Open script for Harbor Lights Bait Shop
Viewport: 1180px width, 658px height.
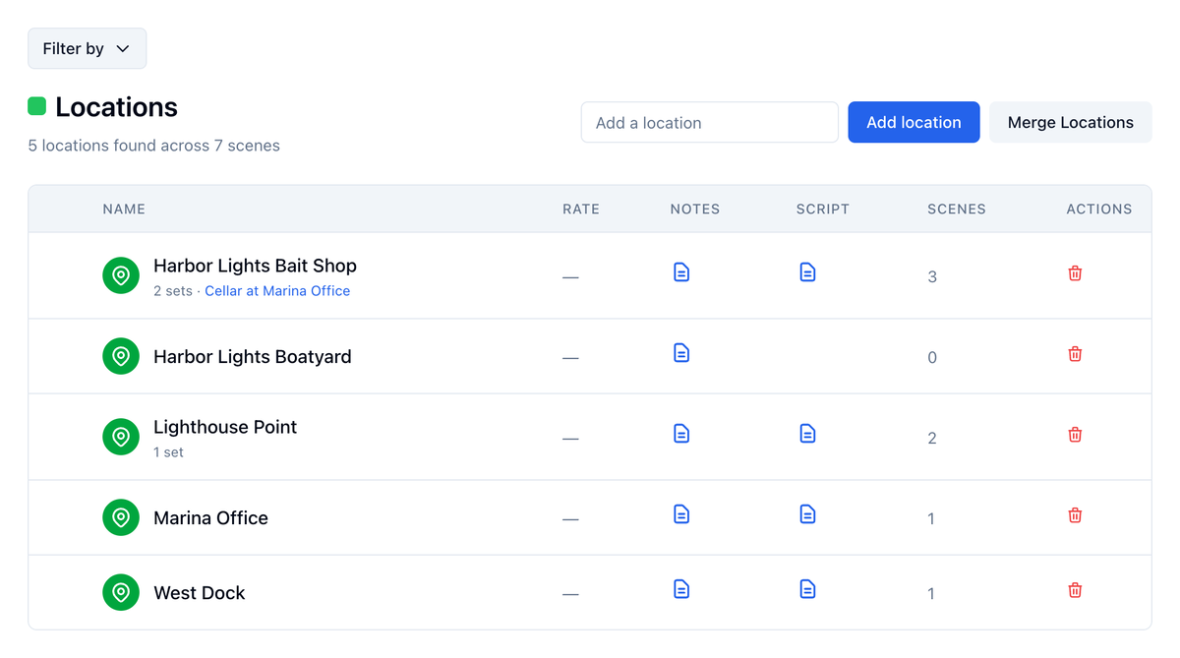pyautogui.click(x=807, y=272)
